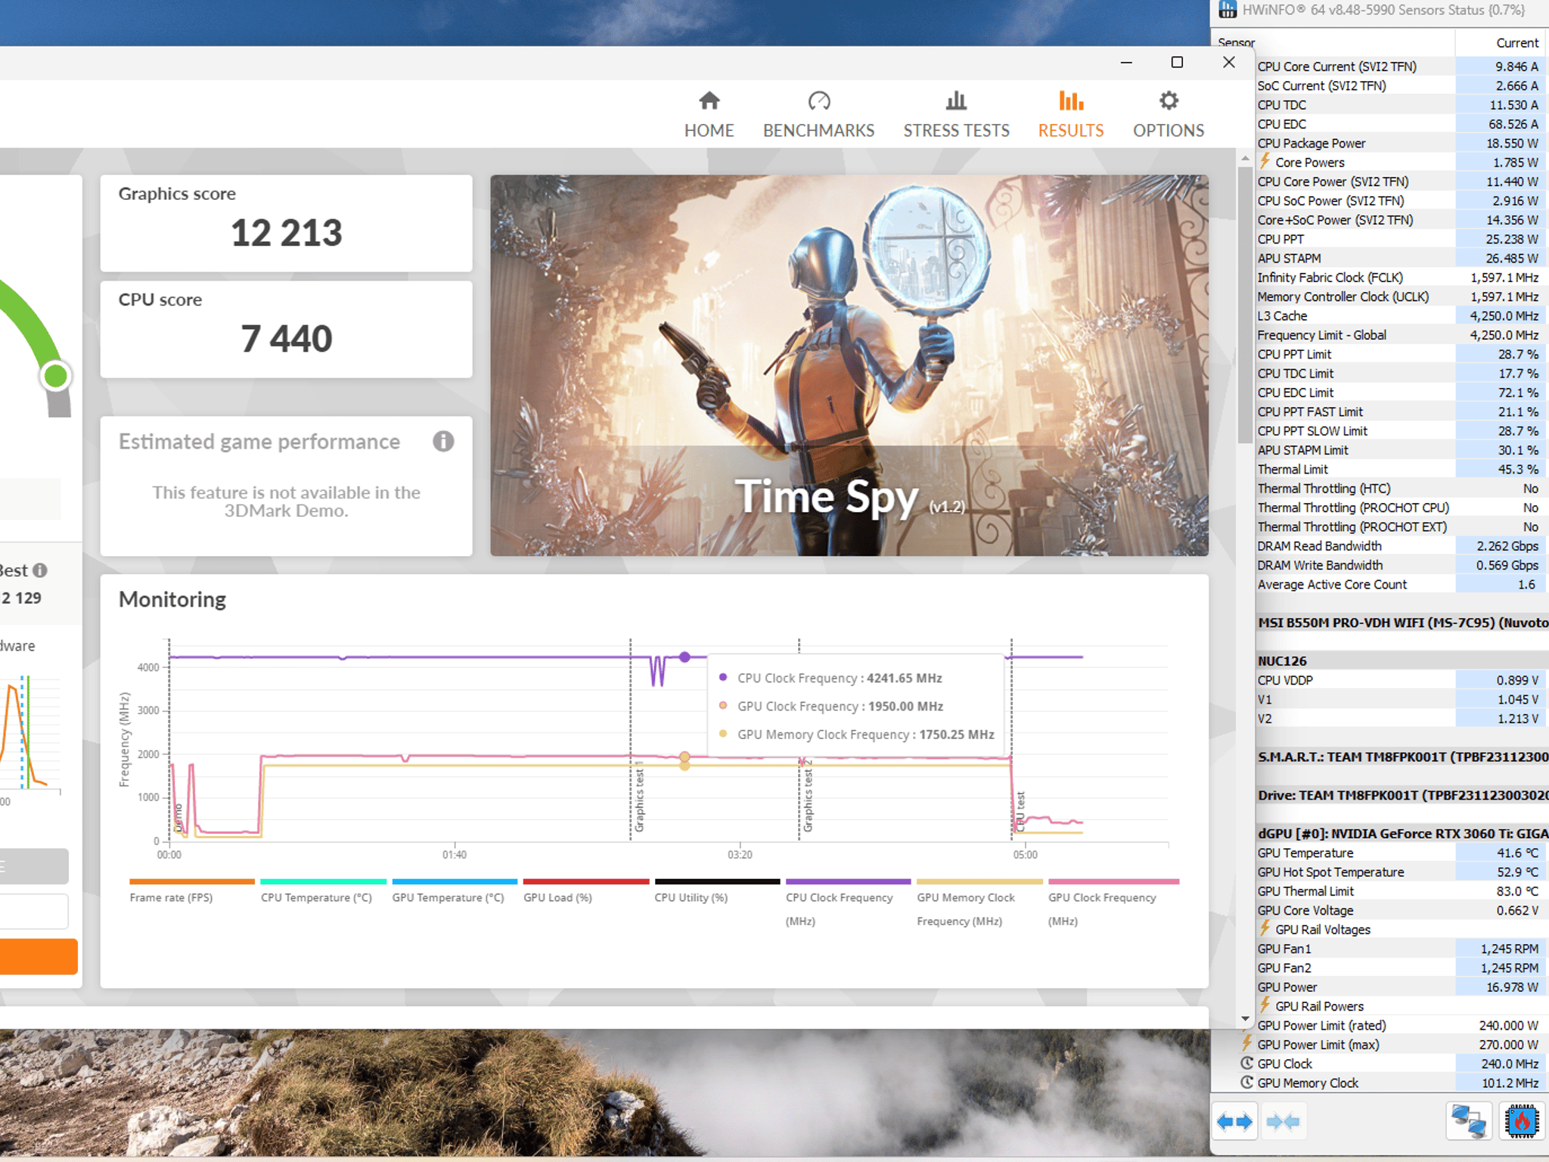The image size is (1549, 1162).
Task: Select the CPU EDC sensor row
Action: pos(1401,124)
